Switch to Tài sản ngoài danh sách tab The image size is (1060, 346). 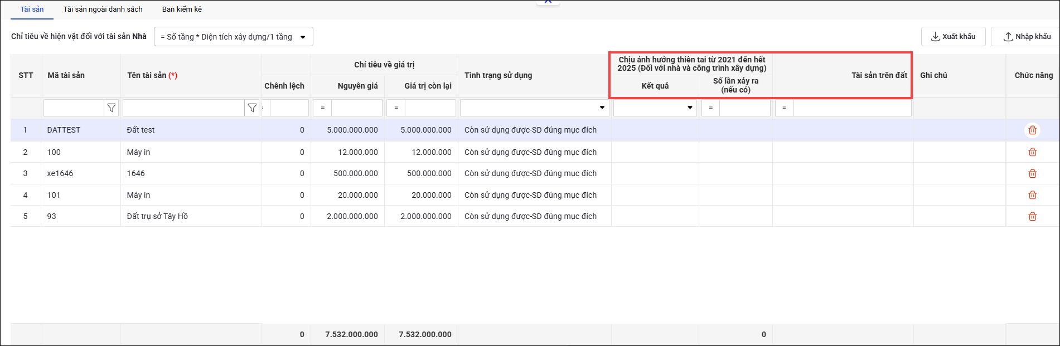(103, 9)
